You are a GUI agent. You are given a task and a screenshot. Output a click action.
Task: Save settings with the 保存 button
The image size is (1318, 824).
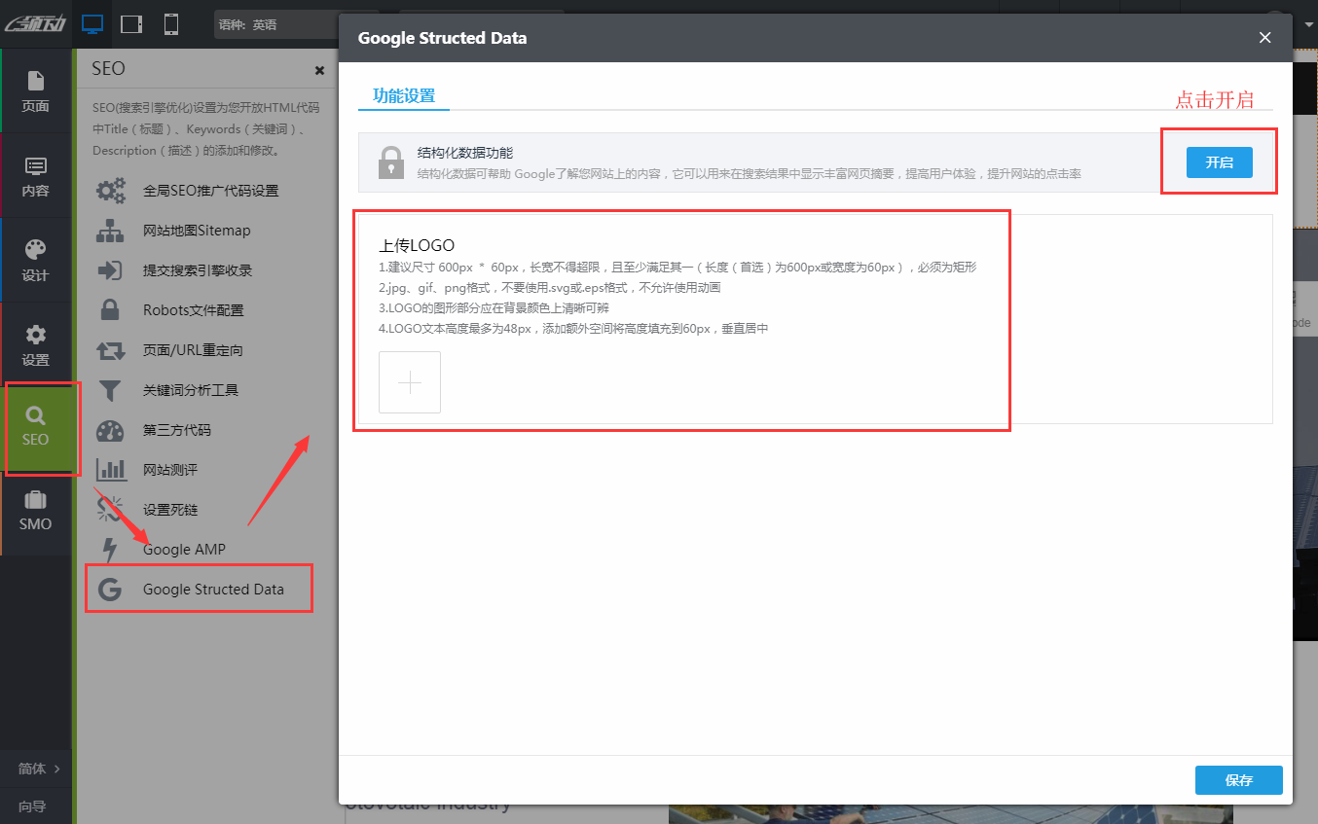[x=1238, y=779]
